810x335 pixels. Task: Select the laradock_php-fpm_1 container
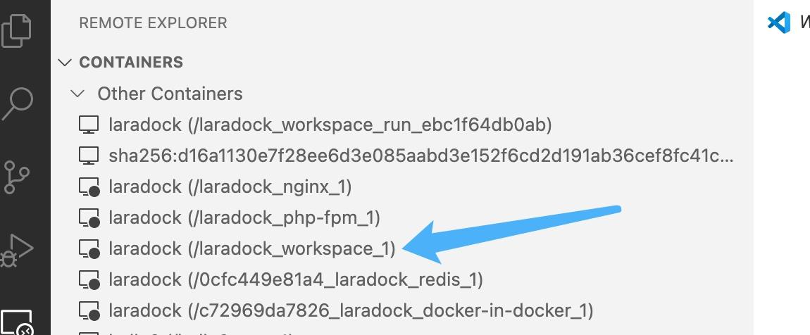tap(244, 218)
